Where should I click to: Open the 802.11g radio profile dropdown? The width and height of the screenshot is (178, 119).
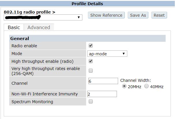point(43,18)
